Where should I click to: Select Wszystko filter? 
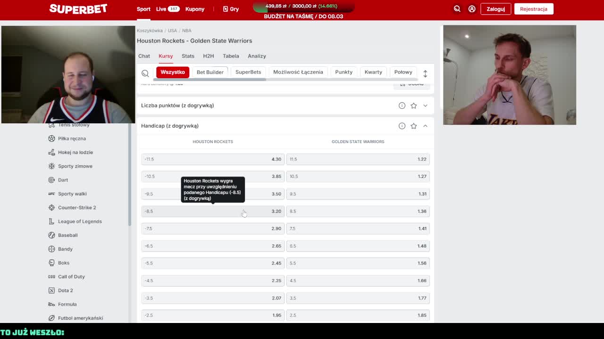tap(173, 72)
